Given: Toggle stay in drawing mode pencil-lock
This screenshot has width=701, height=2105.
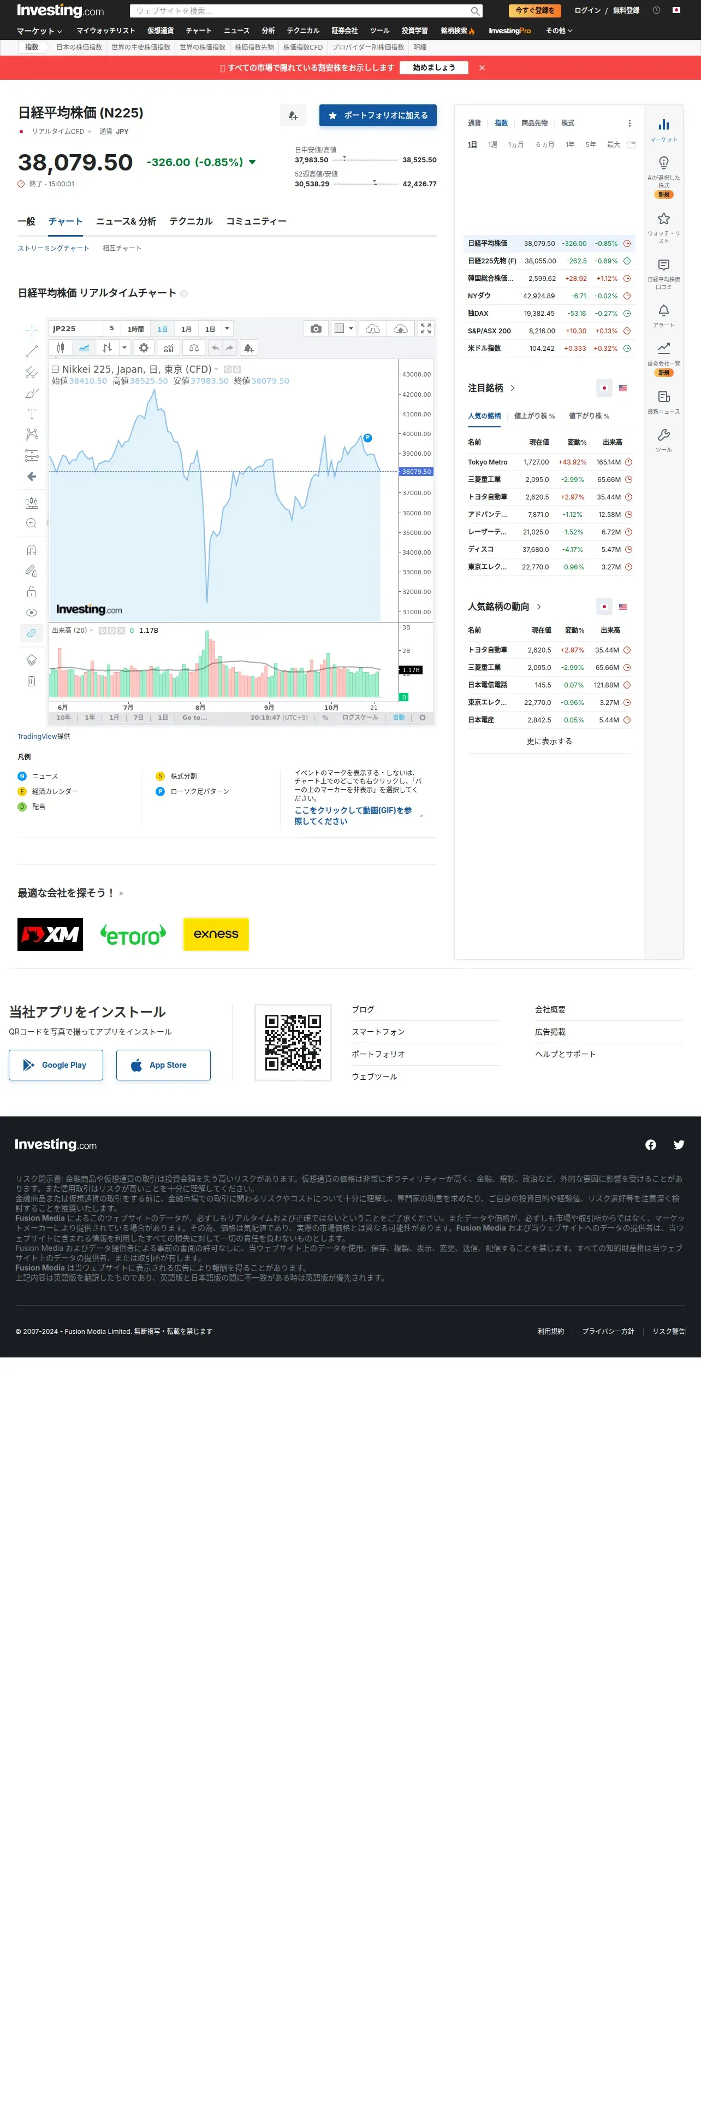Looking at the screenshot, I should click(32, 571).
